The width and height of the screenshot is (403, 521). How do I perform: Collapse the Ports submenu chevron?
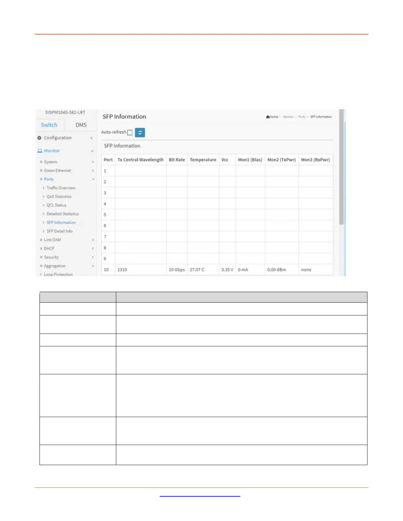[x=93, y=179]
